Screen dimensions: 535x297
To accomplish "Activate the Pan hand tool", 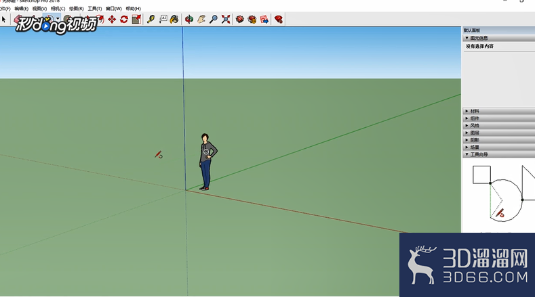I will tap(201, 20).
